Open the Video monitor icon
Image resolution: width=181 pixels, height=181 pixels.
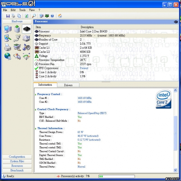pyautogui.click(x=8, y=38)
